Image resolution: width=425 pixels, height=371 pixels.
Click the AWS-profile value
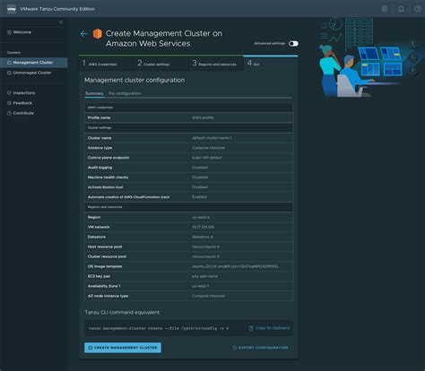click(x=203, y=117)
